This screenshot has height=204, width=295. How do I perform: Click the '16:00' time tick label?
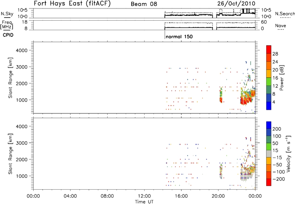coord(181,196)
